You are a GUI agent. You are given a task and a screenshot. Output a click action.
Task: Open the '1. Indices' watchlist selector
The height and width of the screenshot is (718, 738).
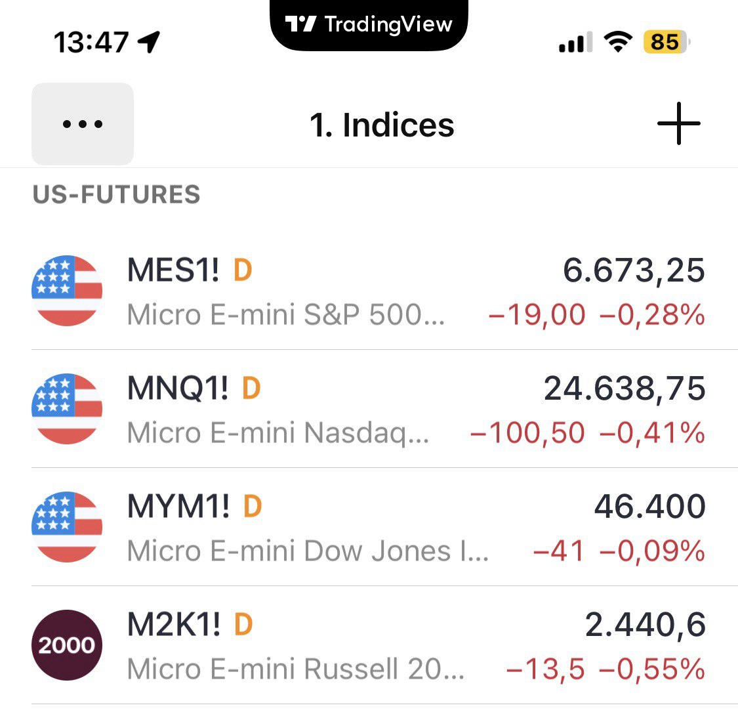click(382, 125)
